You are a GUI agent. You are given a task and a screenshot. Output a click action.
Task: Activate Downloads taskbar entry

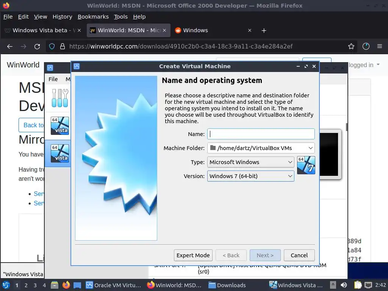pos(227,285)
